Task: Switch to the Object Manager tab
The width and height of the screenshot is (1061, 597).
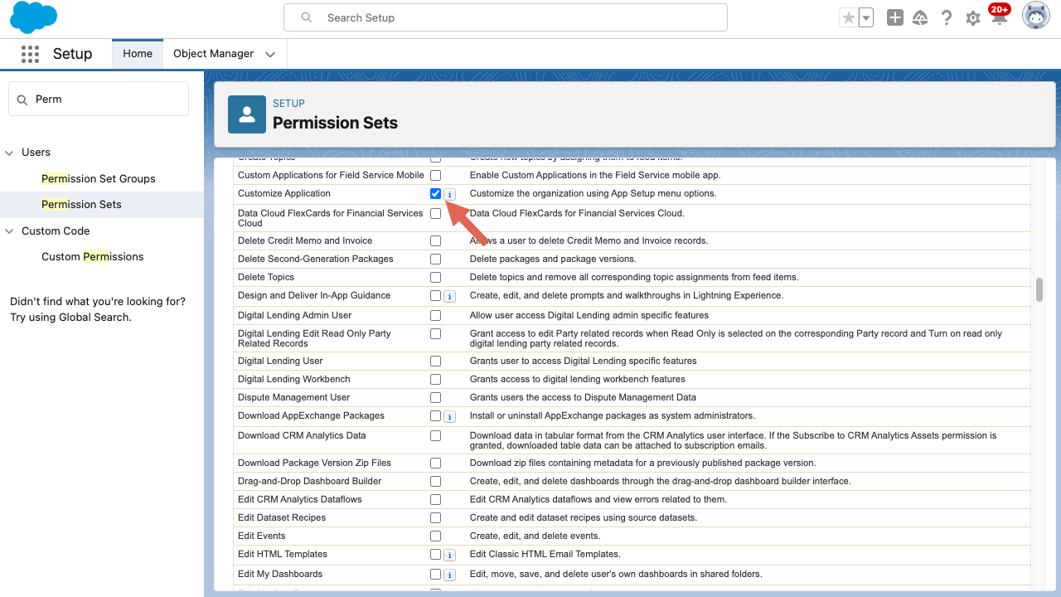Action: click(x=214, y=54)
